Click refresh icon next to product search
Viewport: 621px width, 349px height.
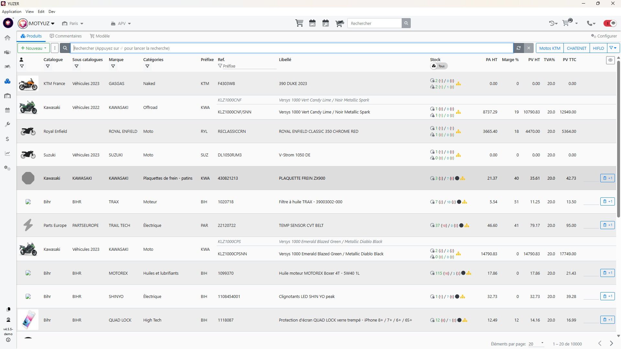click(518, 48)
